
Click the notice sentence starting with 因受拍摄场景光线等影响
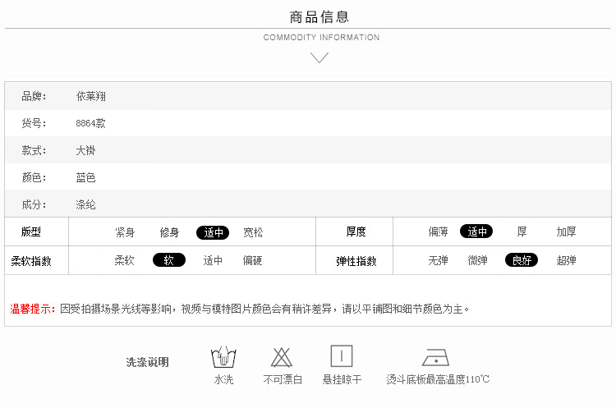point(264,309)
